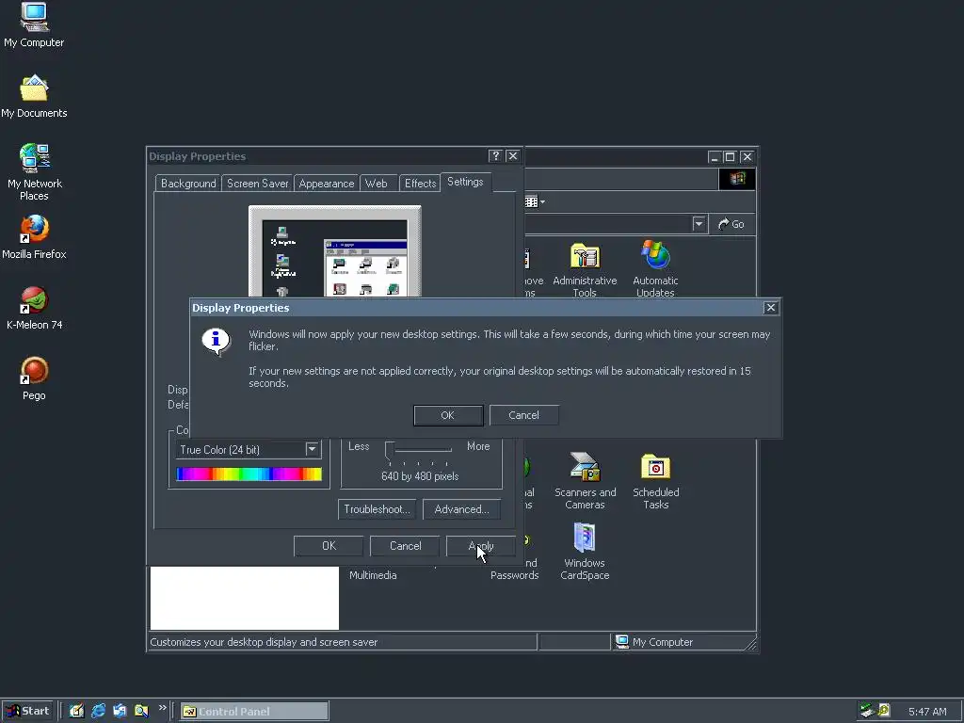964x723 pixels.
Task: Launch Mozilla Firefox from desktop
Action: 34,236
